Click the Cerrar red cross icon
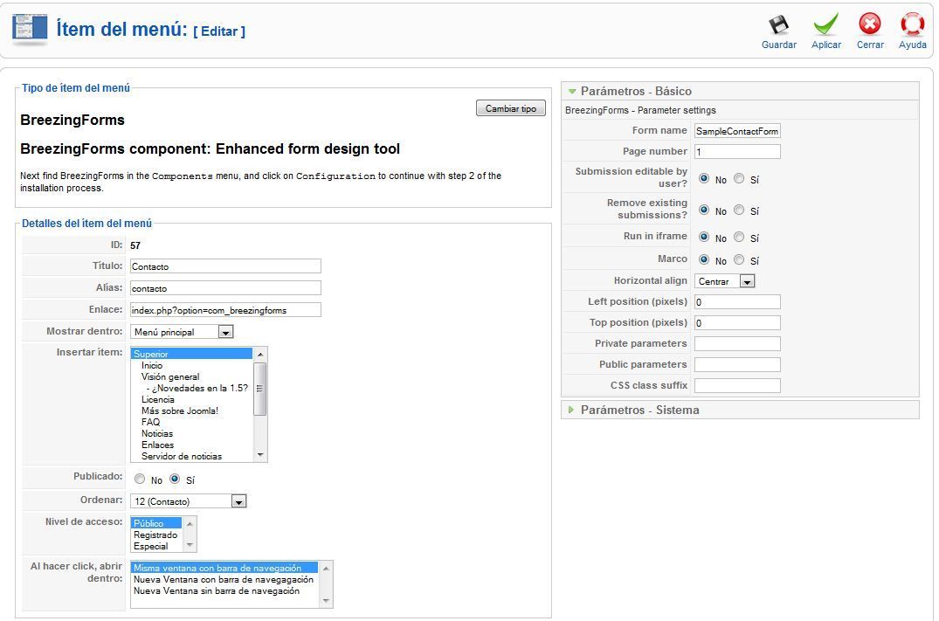 (x=869, y=24)
